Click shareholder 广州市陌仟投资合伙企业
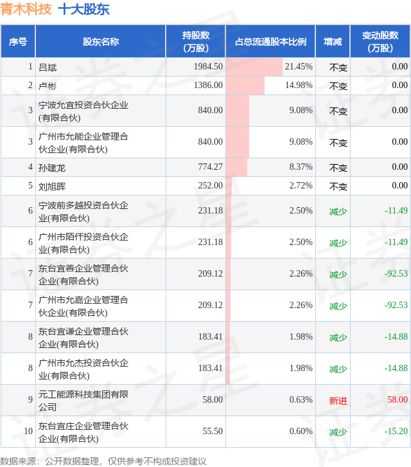 coord(83,243)
